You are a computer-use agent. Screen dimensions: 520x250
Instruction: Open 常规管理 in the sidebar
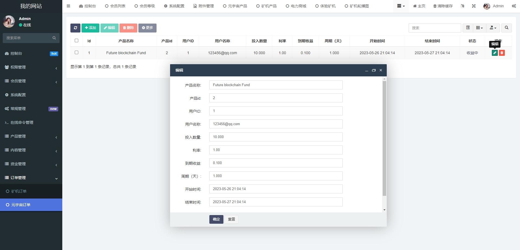(x=31, y=109)
